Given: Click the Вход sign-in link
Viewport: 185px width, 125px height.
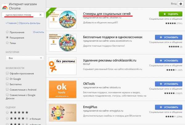Looking at the screenshot, I should 174,4.
